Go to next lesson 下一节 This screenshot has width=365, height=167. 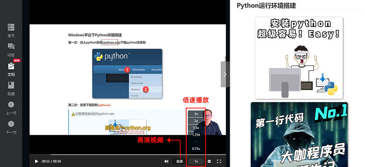click(x=11, y=124)
